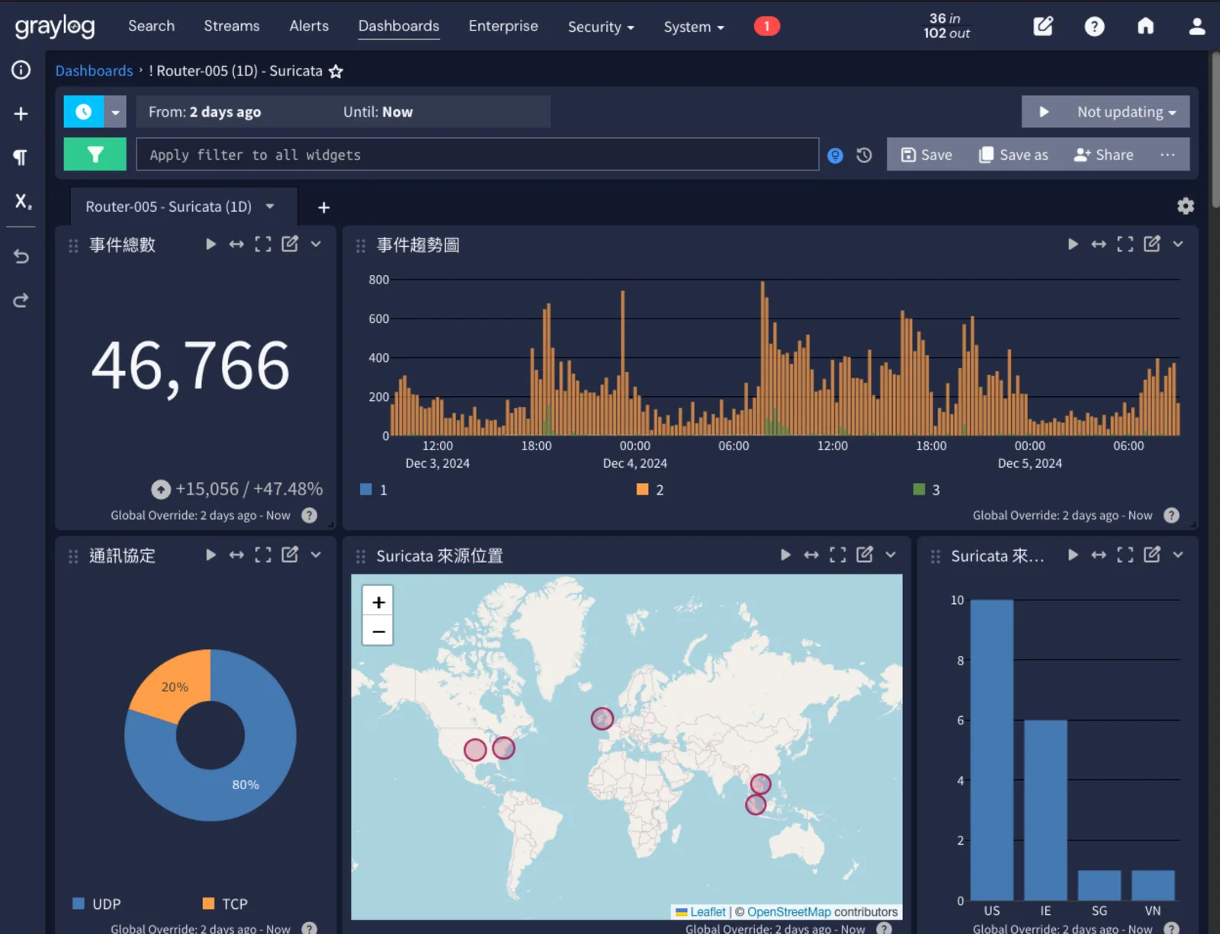Screen dimensions: 1220x934
Task: Open the System dropdown menu
Action: point(694,27)
